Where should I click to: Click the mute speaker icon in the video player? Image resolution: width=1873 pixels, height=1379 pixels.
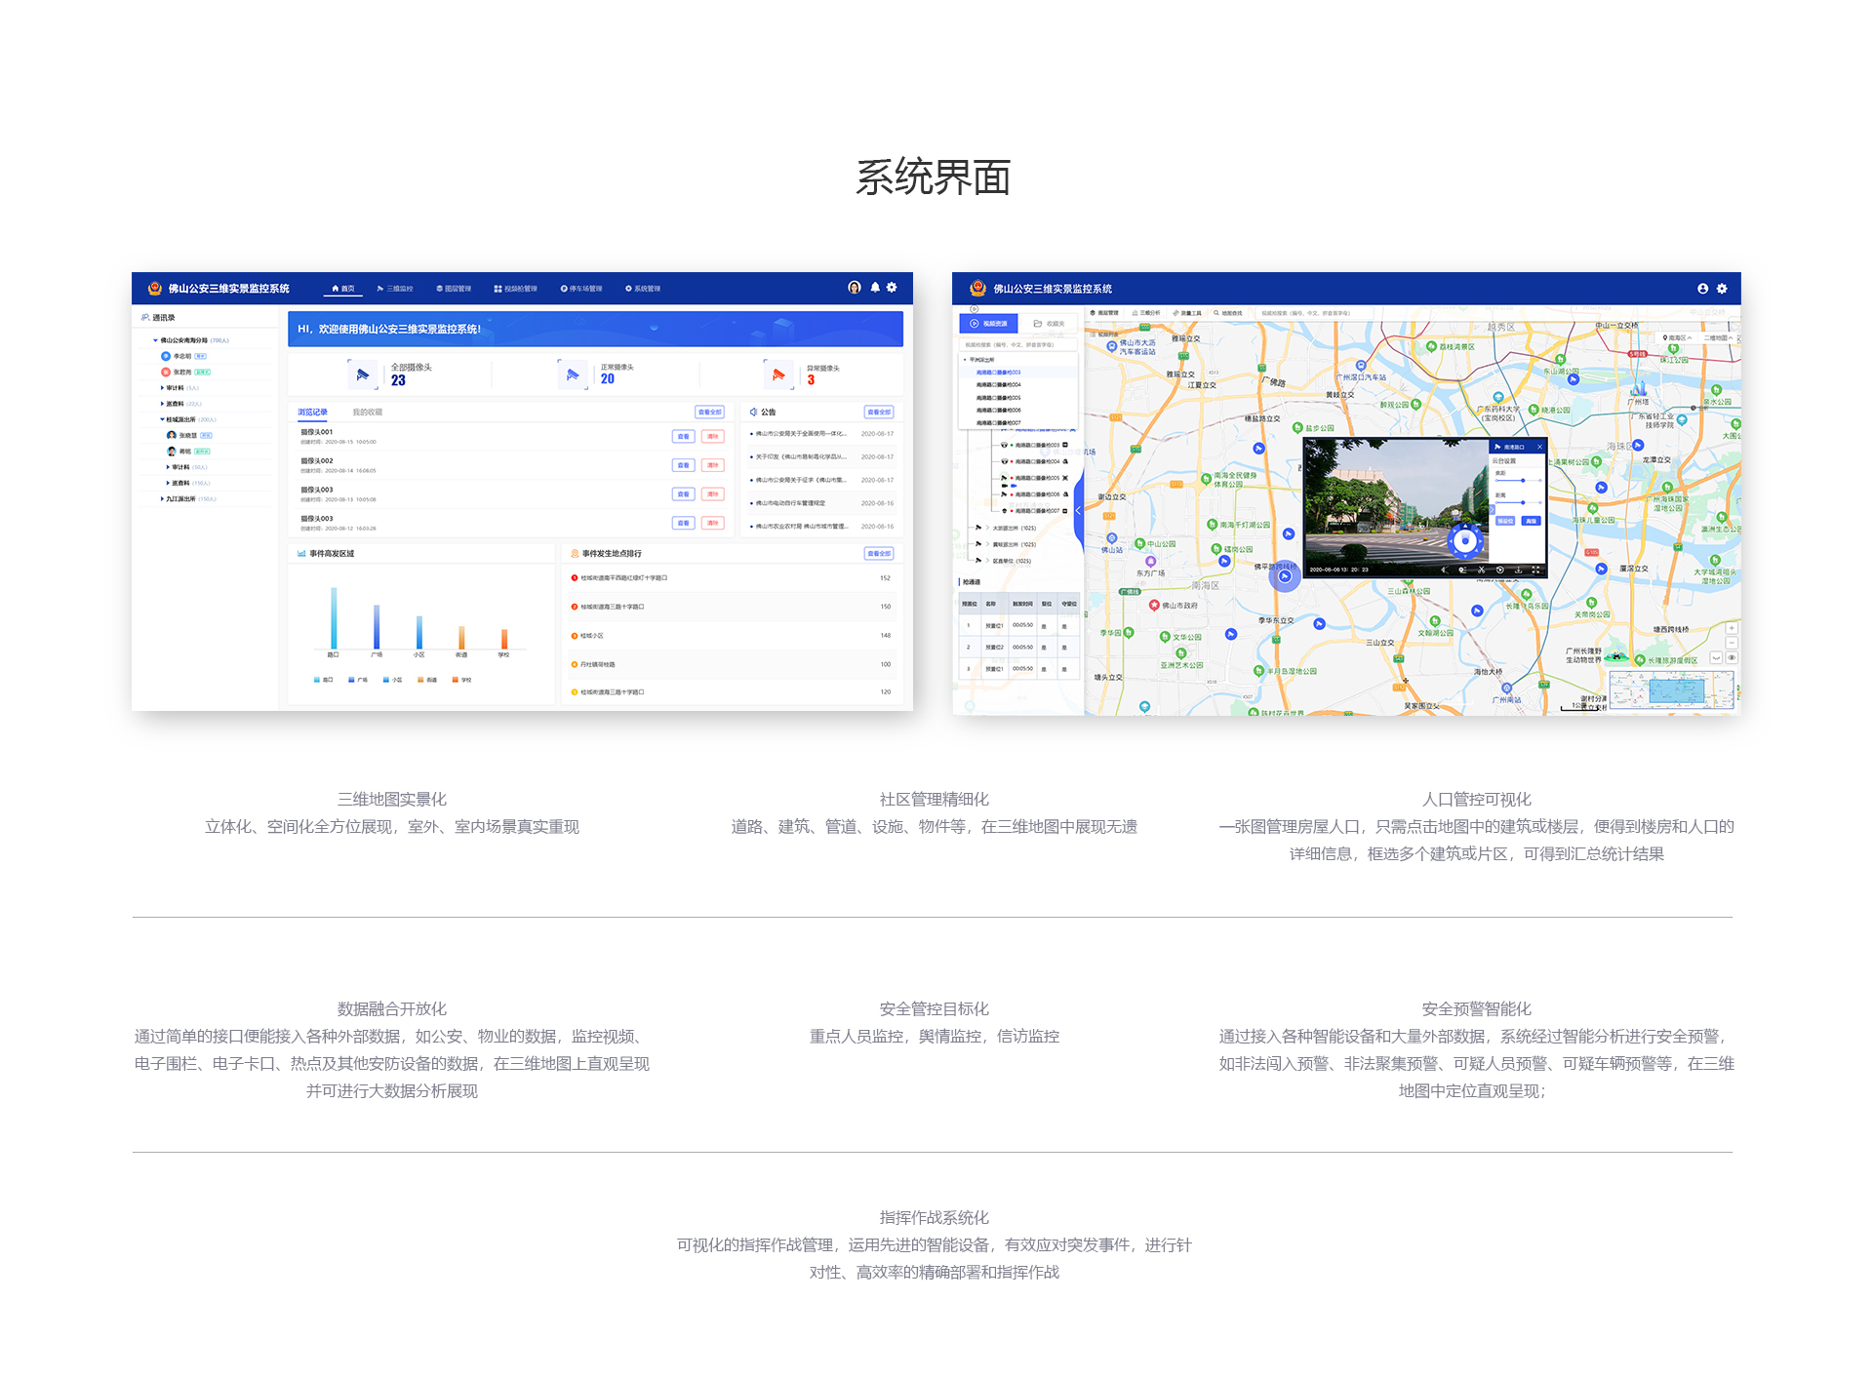pos(1444,570)
